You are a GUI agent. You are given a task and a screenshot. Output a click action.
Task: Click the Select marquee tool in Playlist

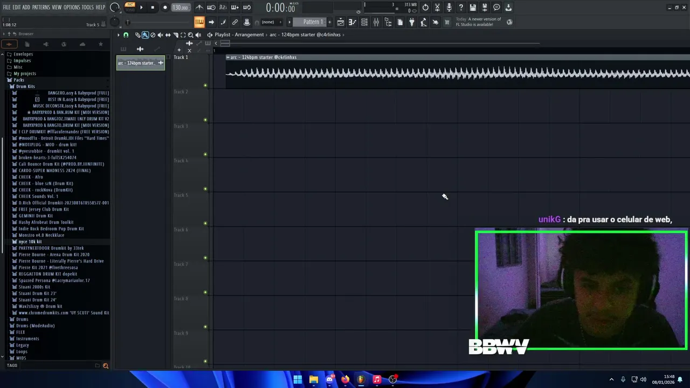[x=183, y=35]
